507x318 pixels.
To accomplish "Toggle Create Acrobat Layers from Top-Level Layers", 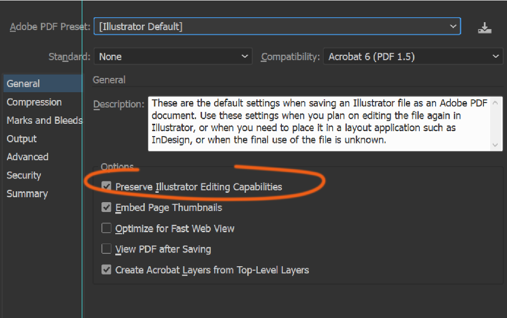I will (x=106, y=270).
